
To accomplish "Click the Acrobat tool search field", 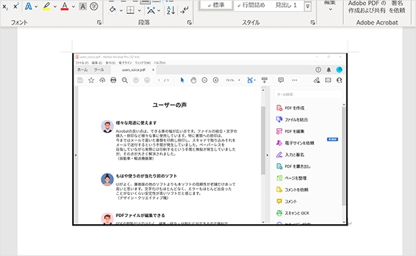I will coord(308,94).
